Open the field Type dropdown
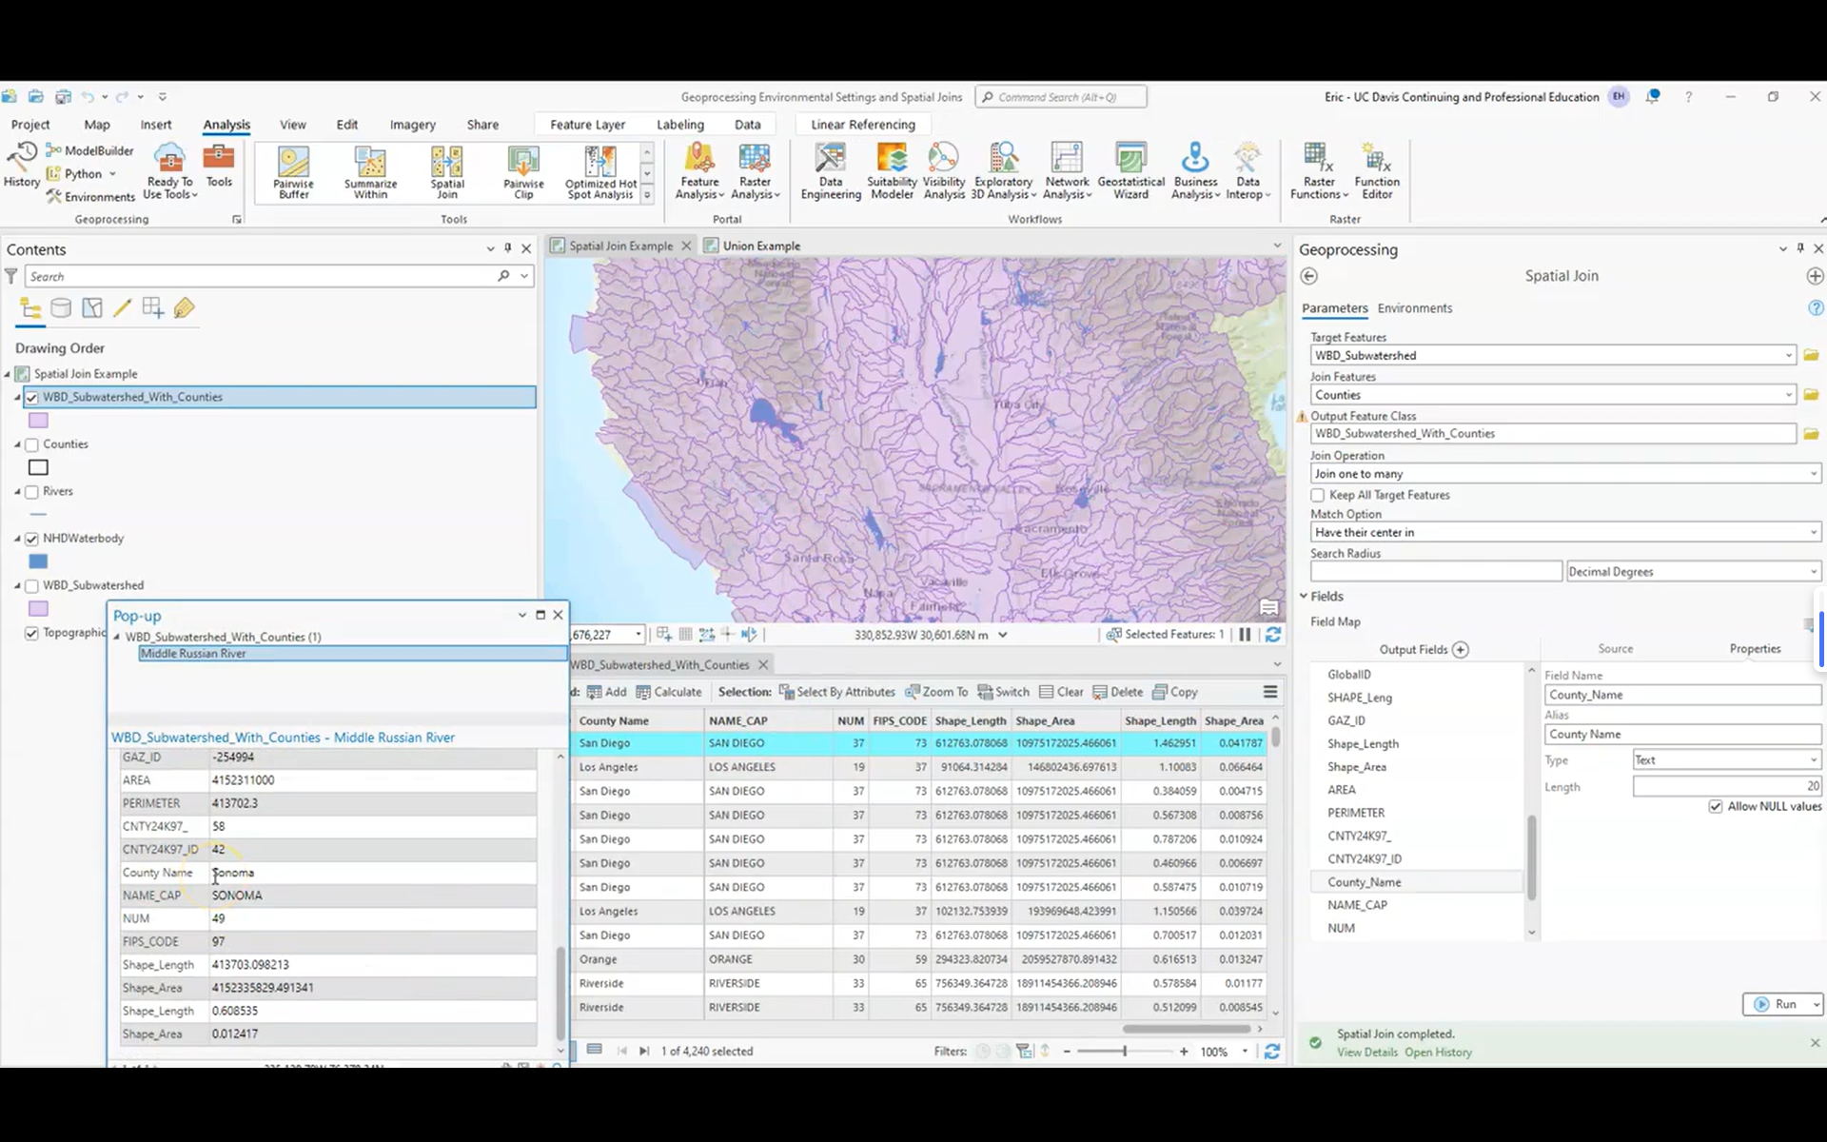Viewport: 1827px width, 1142px height. [1727, 759]
